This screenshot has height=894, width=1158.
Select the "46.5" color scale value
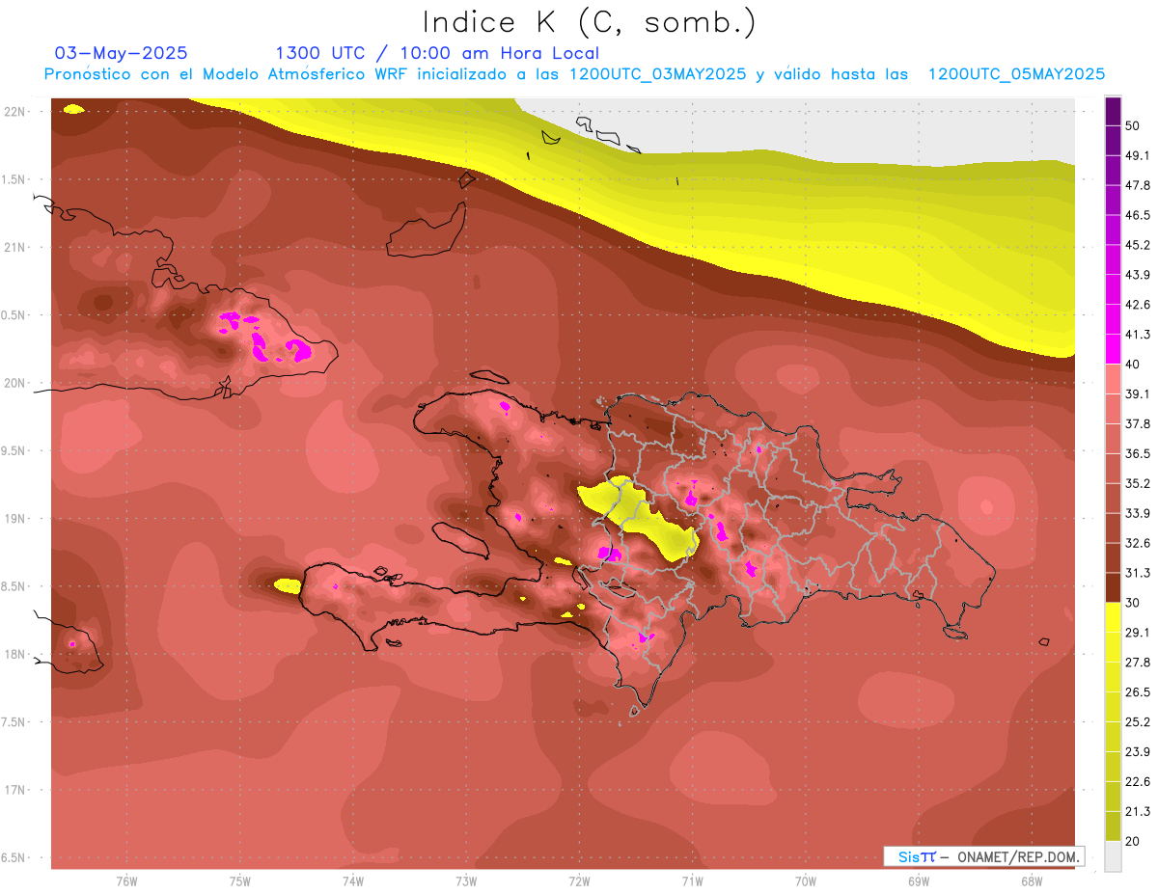[x=1139, y=215]
